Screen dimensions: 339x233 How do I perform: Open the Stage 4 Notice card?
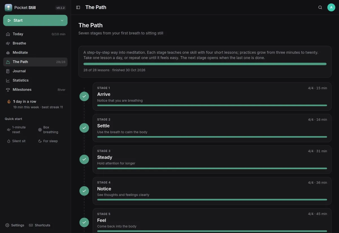tap(212, 191)
